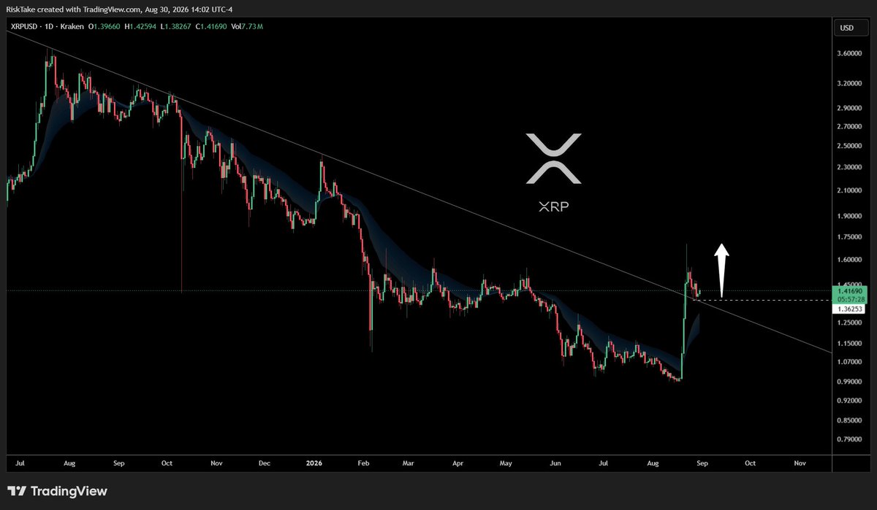Click the countdown timer 05:57:28
This screenshot has width=877, height=510.
click(x=849, y=299)
